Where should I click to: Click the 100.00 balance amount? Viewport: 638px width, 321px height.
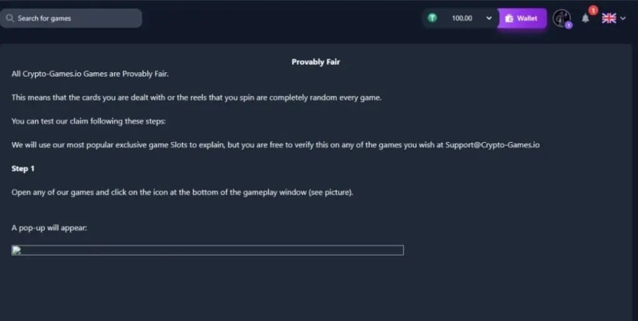click(x=462, y=18)
